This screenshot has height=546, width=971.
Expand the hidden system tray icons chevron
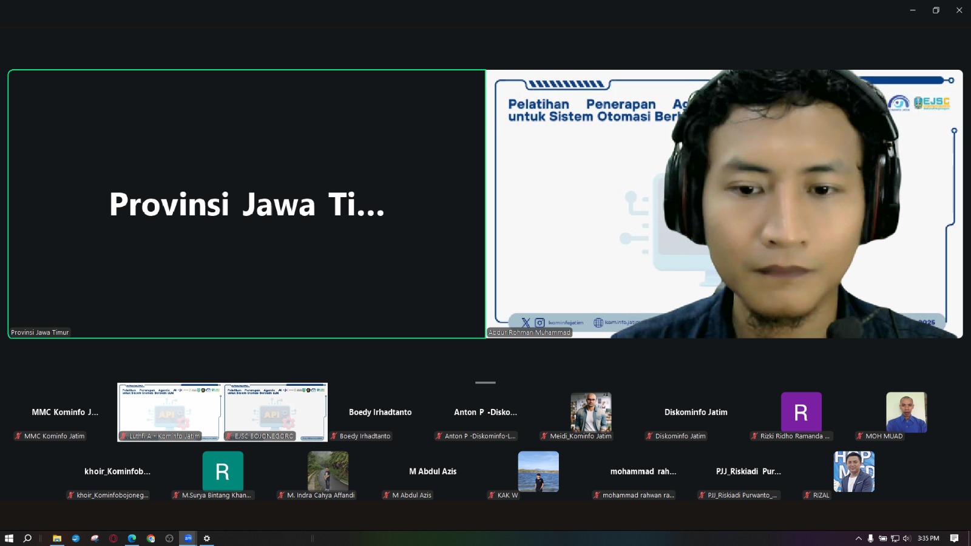pos(858,538)
